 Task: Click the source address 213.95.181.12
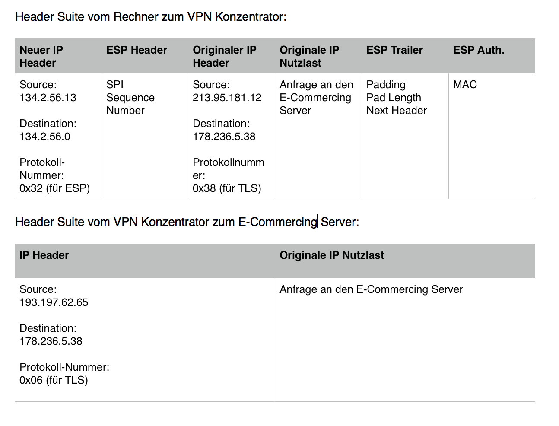tap(227, 98)
